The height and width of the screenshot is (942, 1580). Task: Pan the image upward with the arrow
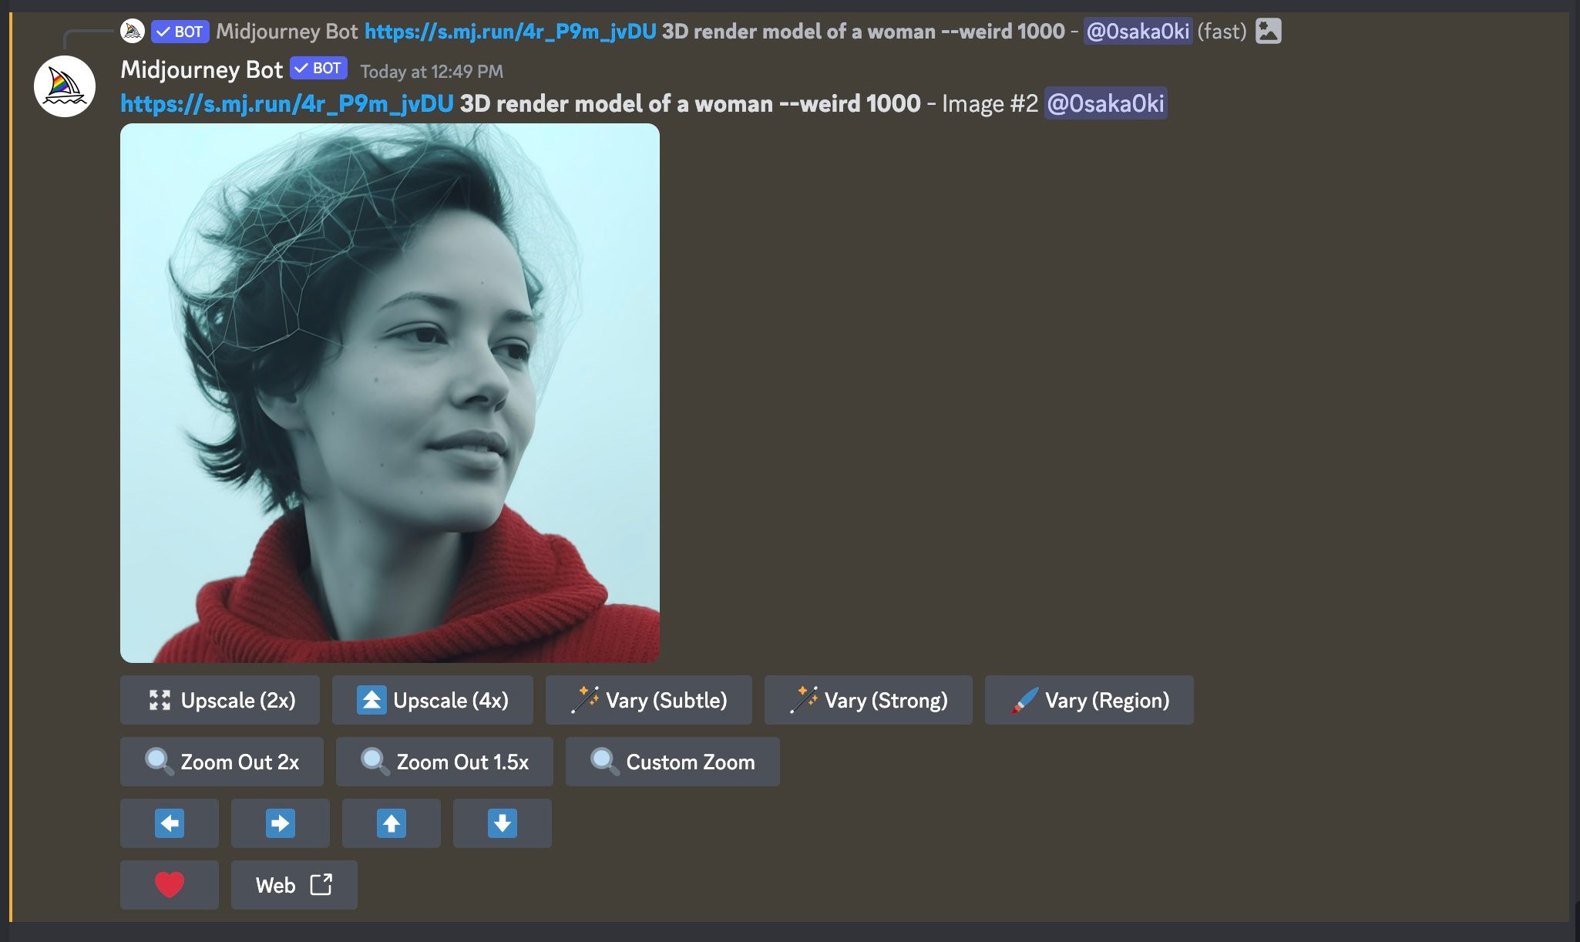(x=392, y=823)
